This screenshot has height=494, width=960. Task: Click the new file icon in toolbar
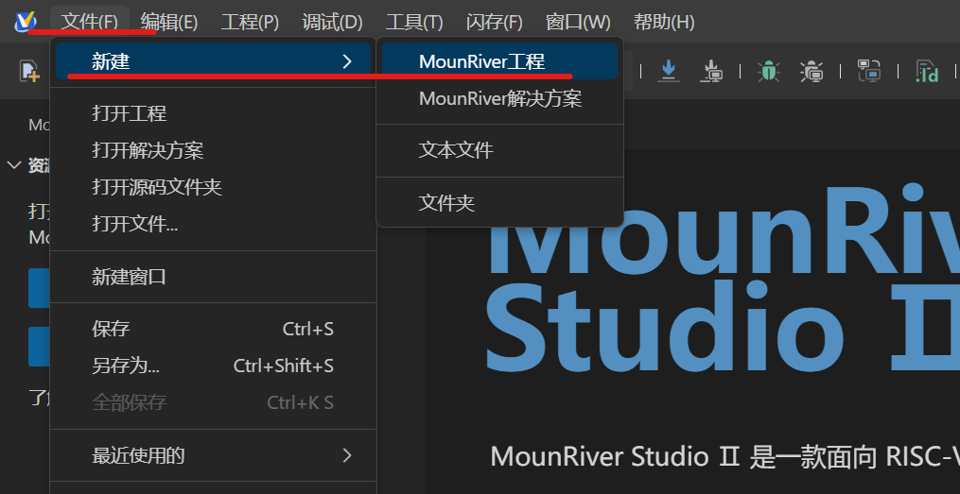click(x=29, y=70)
